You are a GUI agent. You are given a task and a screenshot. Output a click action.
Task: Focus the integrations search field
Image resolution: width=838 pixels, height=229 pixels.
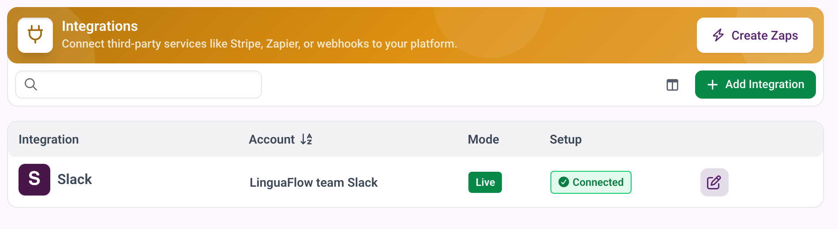coord(138,85)
